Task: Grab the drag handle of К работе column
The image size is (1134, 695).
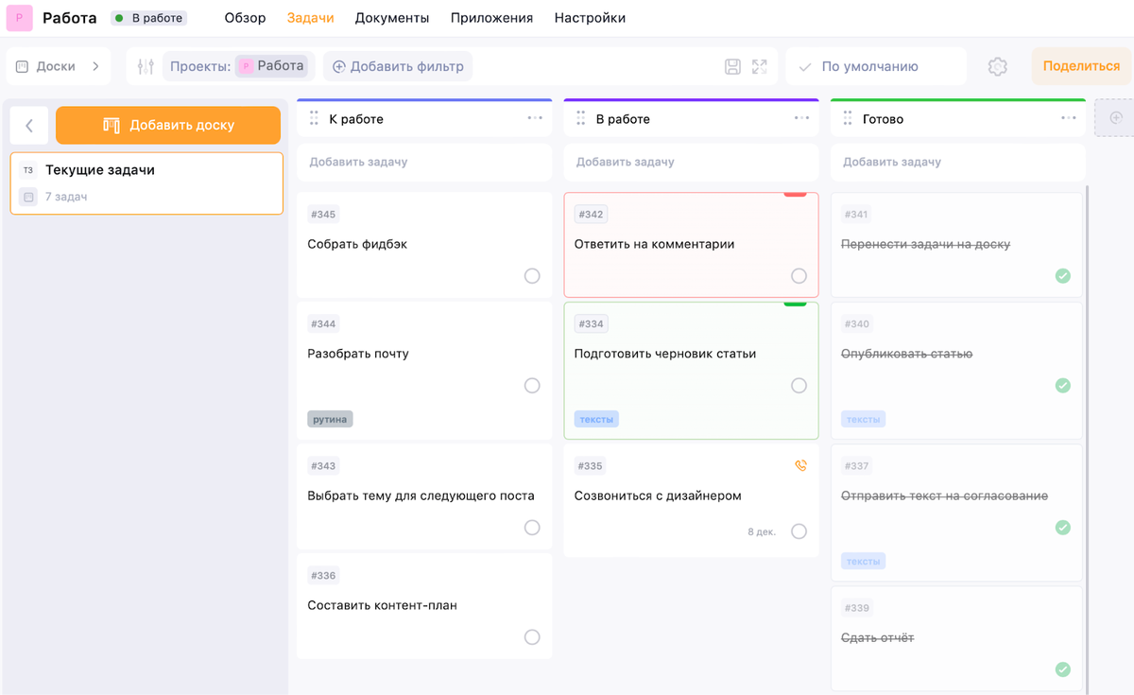Action: coord(315,118)
